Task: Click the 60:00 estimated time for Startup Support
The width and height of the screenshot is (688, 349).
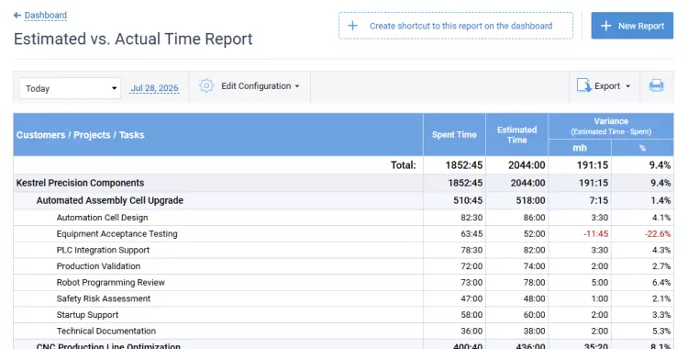Action: (535, 315)
